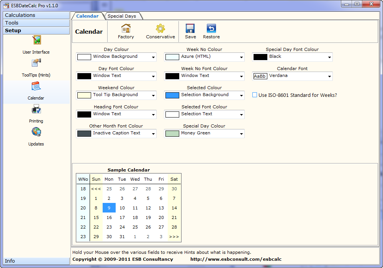The height and width of the screenshot is (268, 383).
Task: Click day 31 in the sample calendar
Action: click(122, 237)
